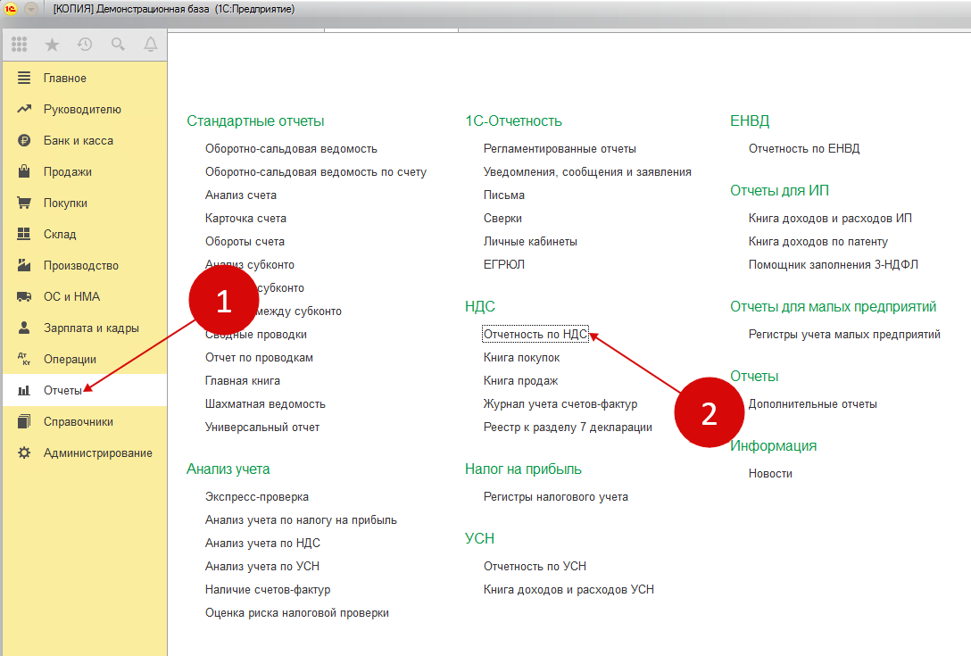Open the History clock icon
Image resolution: width=971 pixels, height=656 pixels.
click(85, 44)
